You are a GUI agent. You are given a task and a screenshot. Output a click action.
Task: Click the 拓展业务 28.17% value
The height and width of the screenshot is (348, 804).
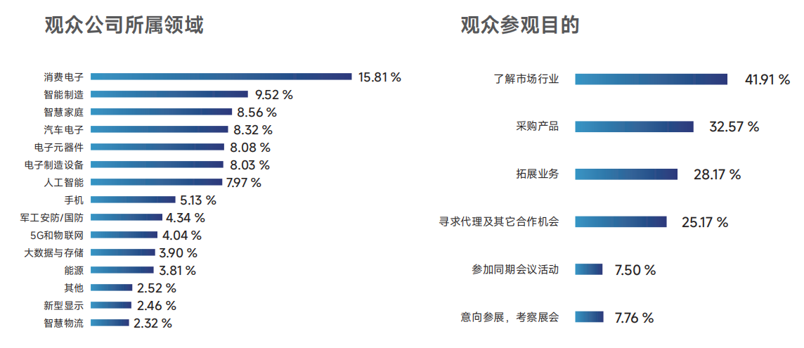718,174
